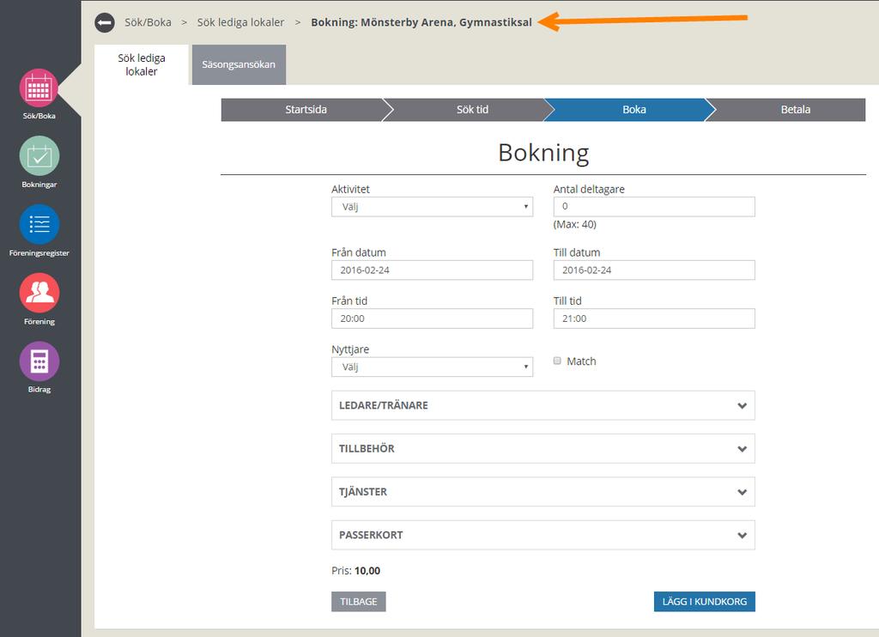The height and width of the screenshot is (637, 879).
Task: Click the Från tid field
Action: (433, 318)
